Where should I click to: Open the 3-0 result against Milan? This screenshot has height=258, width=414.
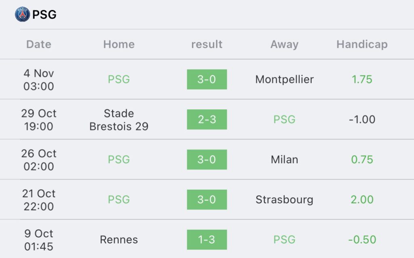coord(207,159)
